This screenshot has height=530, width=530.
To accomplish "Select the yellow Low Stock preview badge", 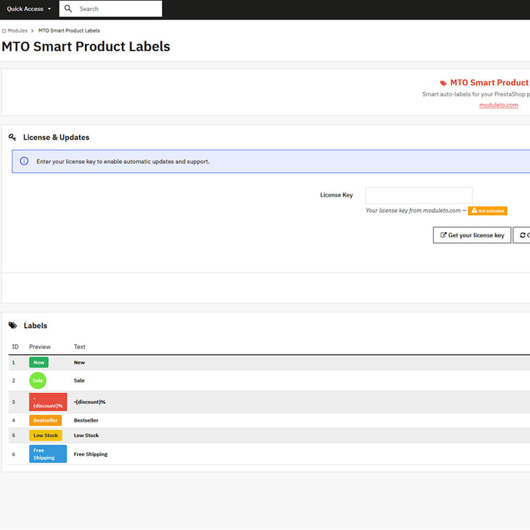I will 46,435.
